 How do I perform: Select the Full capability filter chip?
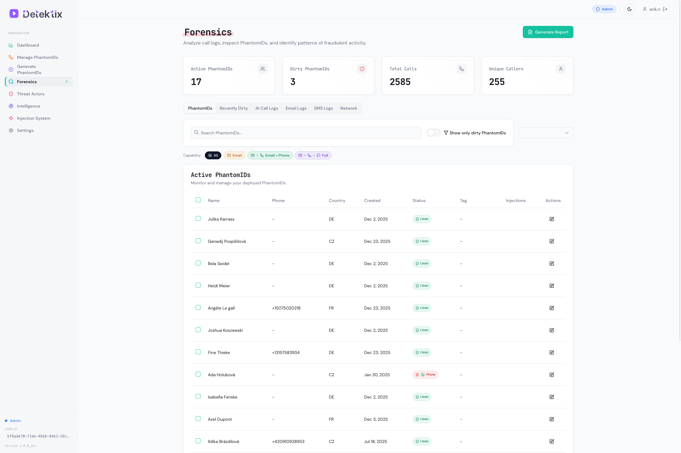pos(313,155)
